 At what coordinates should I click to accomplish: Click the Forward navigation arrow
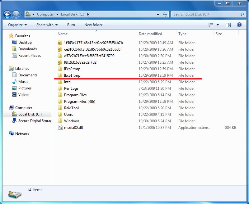(x=16, y=14)
